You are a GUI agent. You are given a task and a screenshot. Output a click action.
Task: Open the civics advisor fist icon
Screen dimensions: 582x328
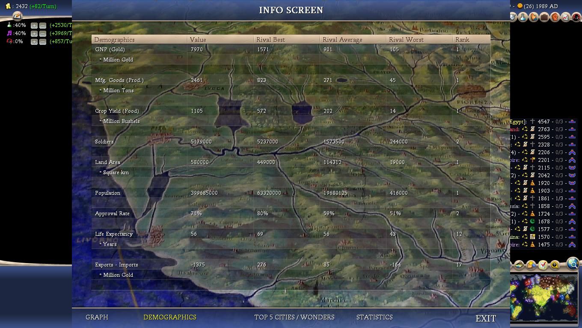555,17
